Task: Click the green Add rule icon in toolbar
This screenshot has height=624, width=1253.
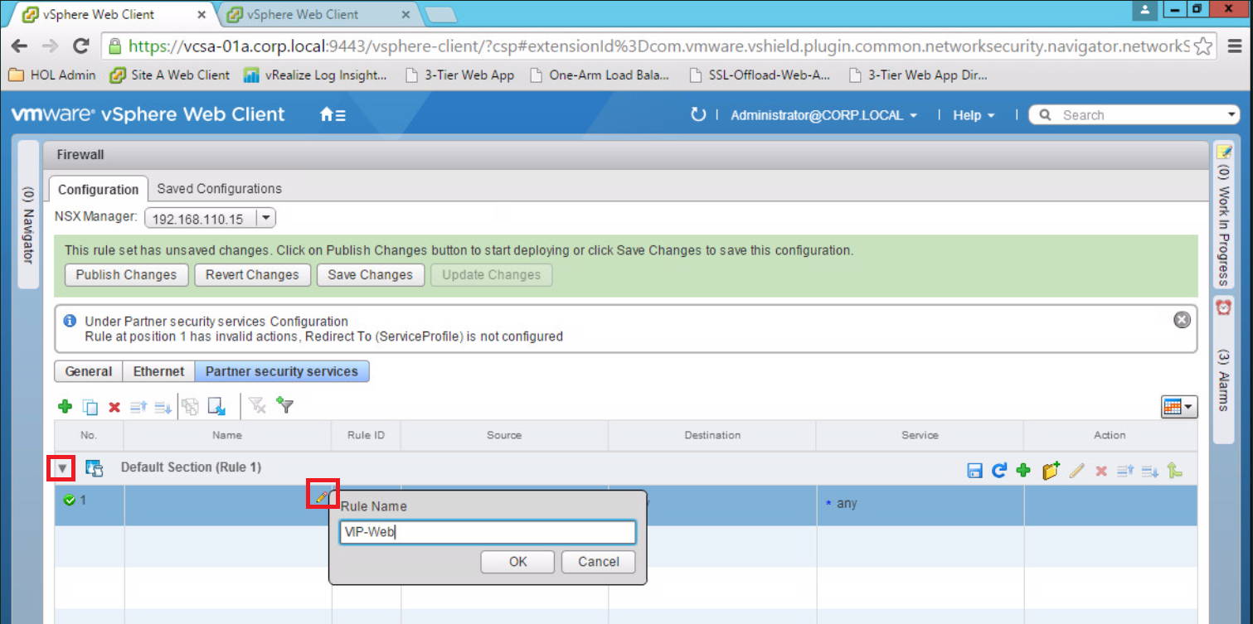Action: click(65, 406)
